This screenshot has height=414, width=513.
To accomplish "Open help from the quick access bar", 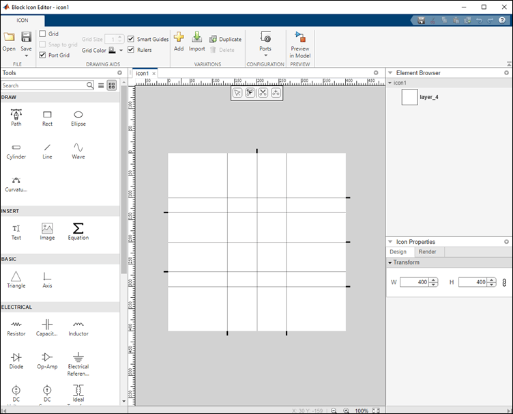I will [x=502, y=20].
